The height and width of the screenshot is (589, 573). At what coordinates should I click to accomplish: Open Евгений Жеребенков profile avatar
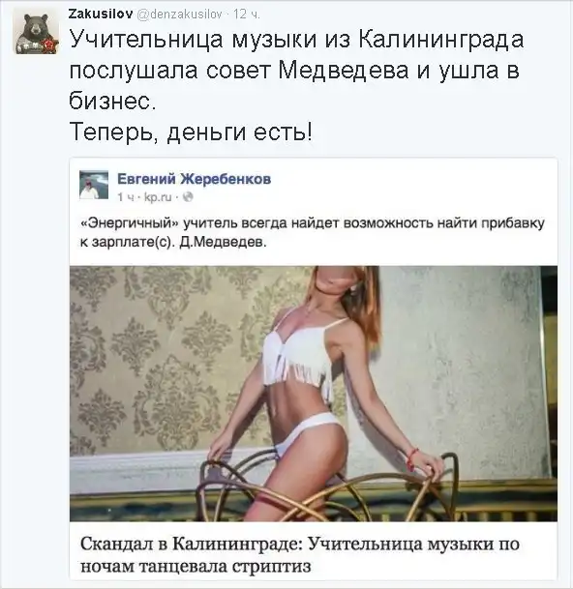(94, 185)
